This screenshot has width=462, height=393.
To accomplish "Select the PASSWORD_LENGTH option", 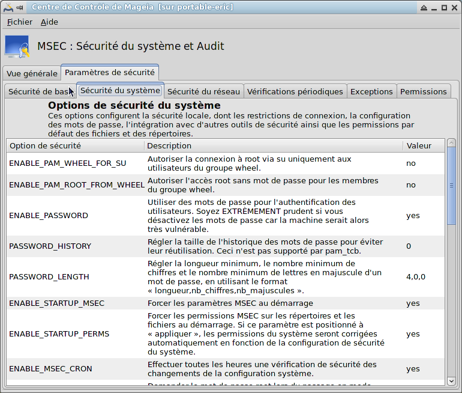I will [x=226, y=277].
